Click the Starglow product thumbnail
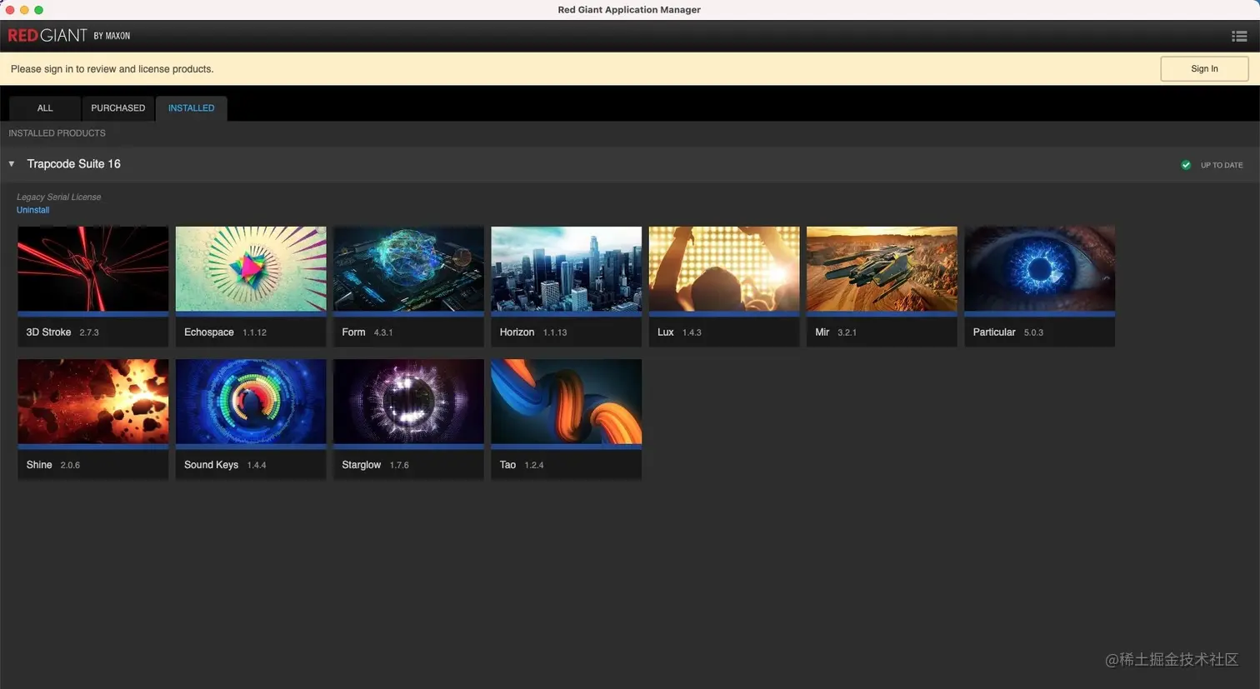Screen dimensions: 1260x689 tap(408, 402)
